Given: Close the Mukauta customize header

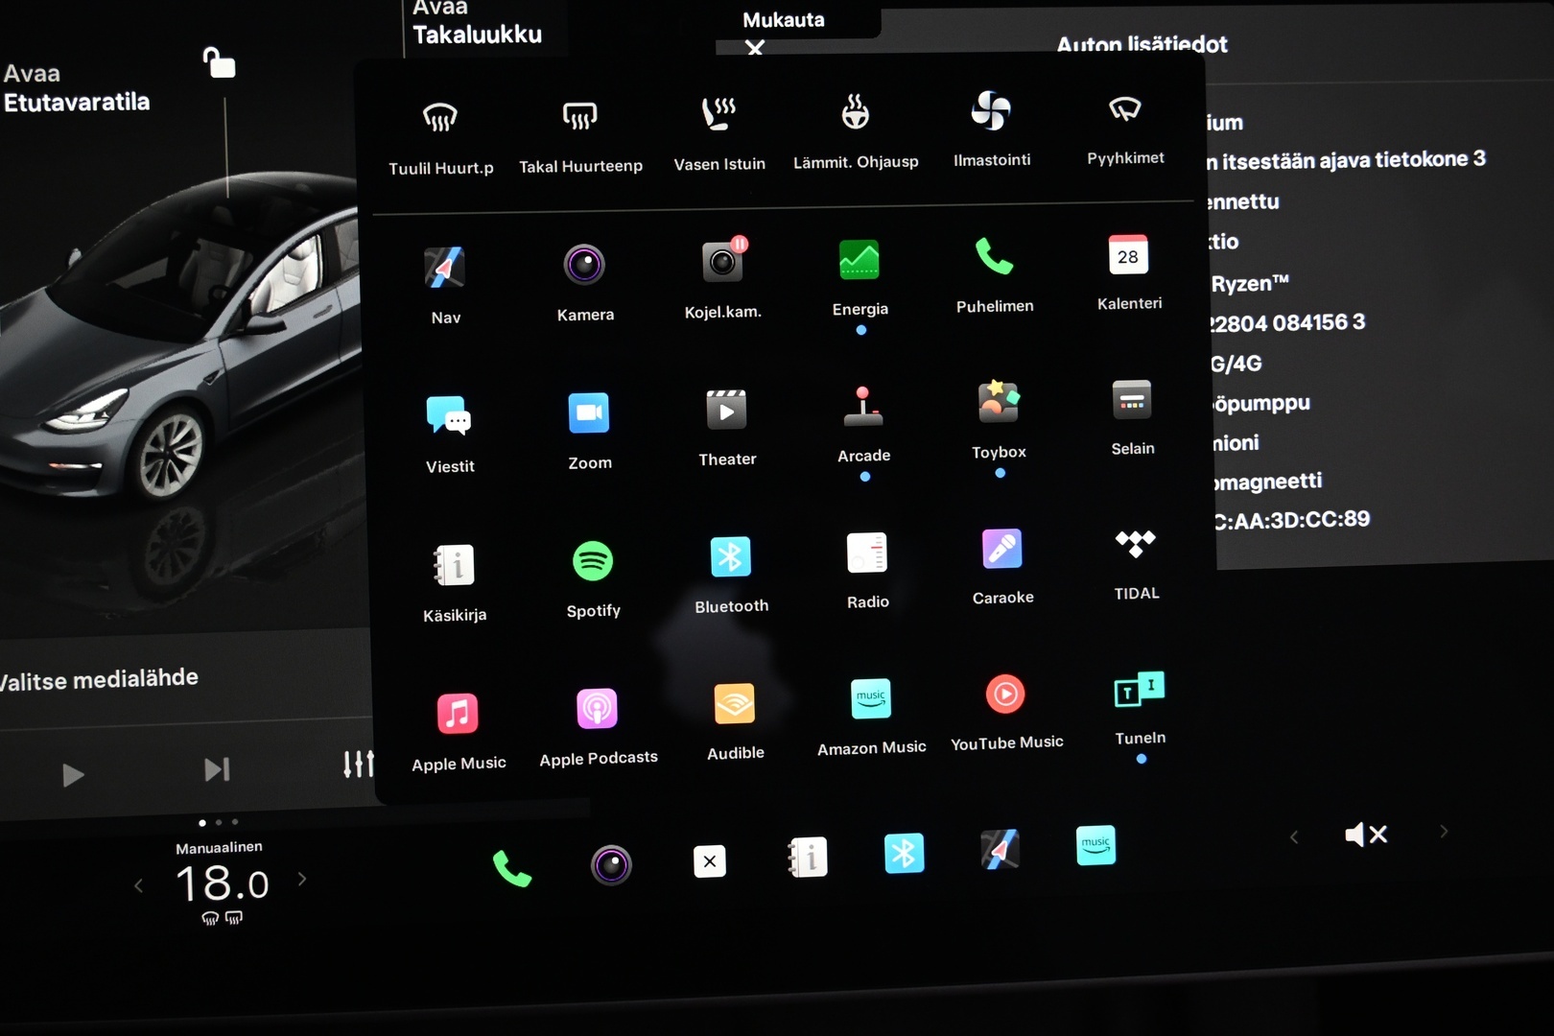Looking at the screenshot, I should pyautogui.click(x=755, y=47).
